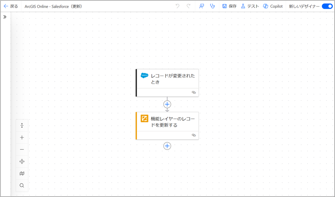
Task: Save the flow with 保存
Action: [x=229, y=6]
